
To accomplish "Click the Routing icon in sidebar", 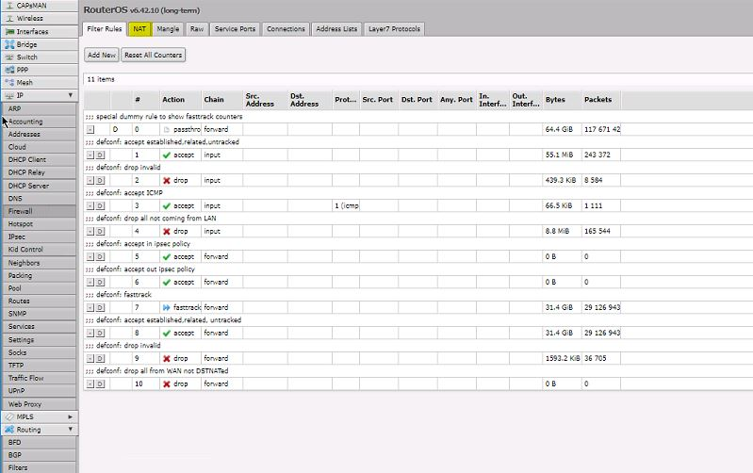I will pyautogui.click(x=9, y=430).
